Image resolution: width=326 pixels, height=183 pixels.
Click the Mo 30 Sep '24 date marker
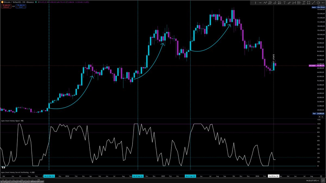[x=138, y=176]
